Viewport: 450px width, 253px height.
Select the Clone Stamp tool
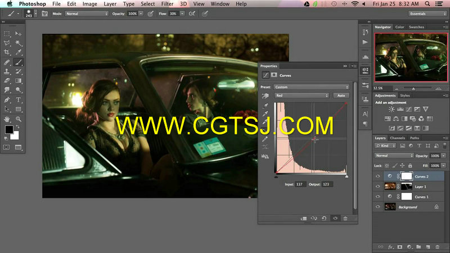coord(7,71)
